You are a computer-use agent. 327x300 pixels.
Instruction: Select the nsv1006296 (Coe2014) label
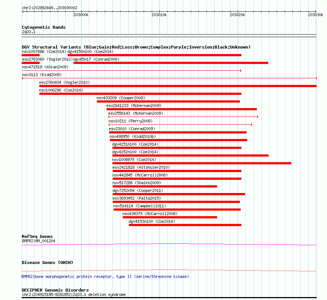coord(61,90)
